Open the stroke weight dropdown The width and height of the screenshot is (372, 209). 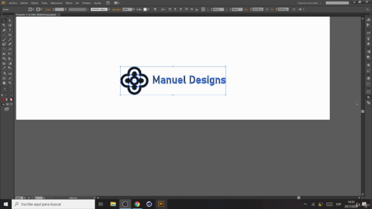click(x=66, y=9)
